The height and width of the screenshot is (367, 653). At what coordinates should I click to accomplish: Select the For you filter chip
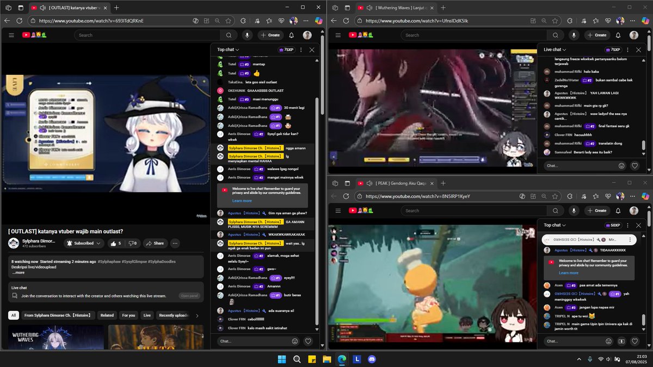click(129, 315)
